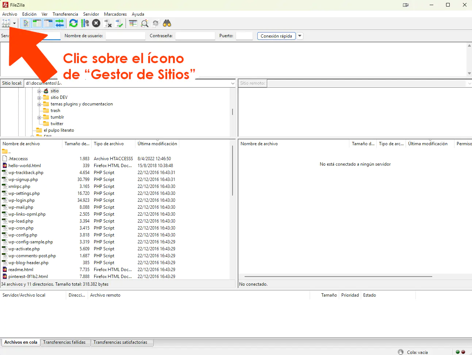Switch to the Transferencias fallidas tab
The width and height of the screenshot is (472, 355).
click(x=65, y=342)
